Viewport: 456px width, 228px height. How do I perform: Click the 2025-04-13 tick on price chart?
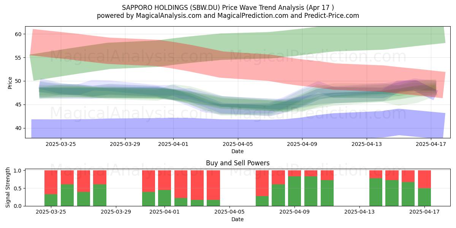tap(367, 144)
